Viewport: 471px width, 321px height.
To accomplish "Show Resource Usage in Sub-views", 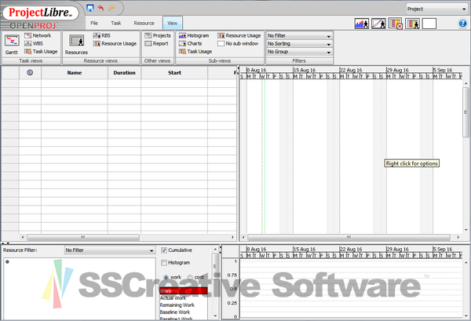I will point(239,35).
